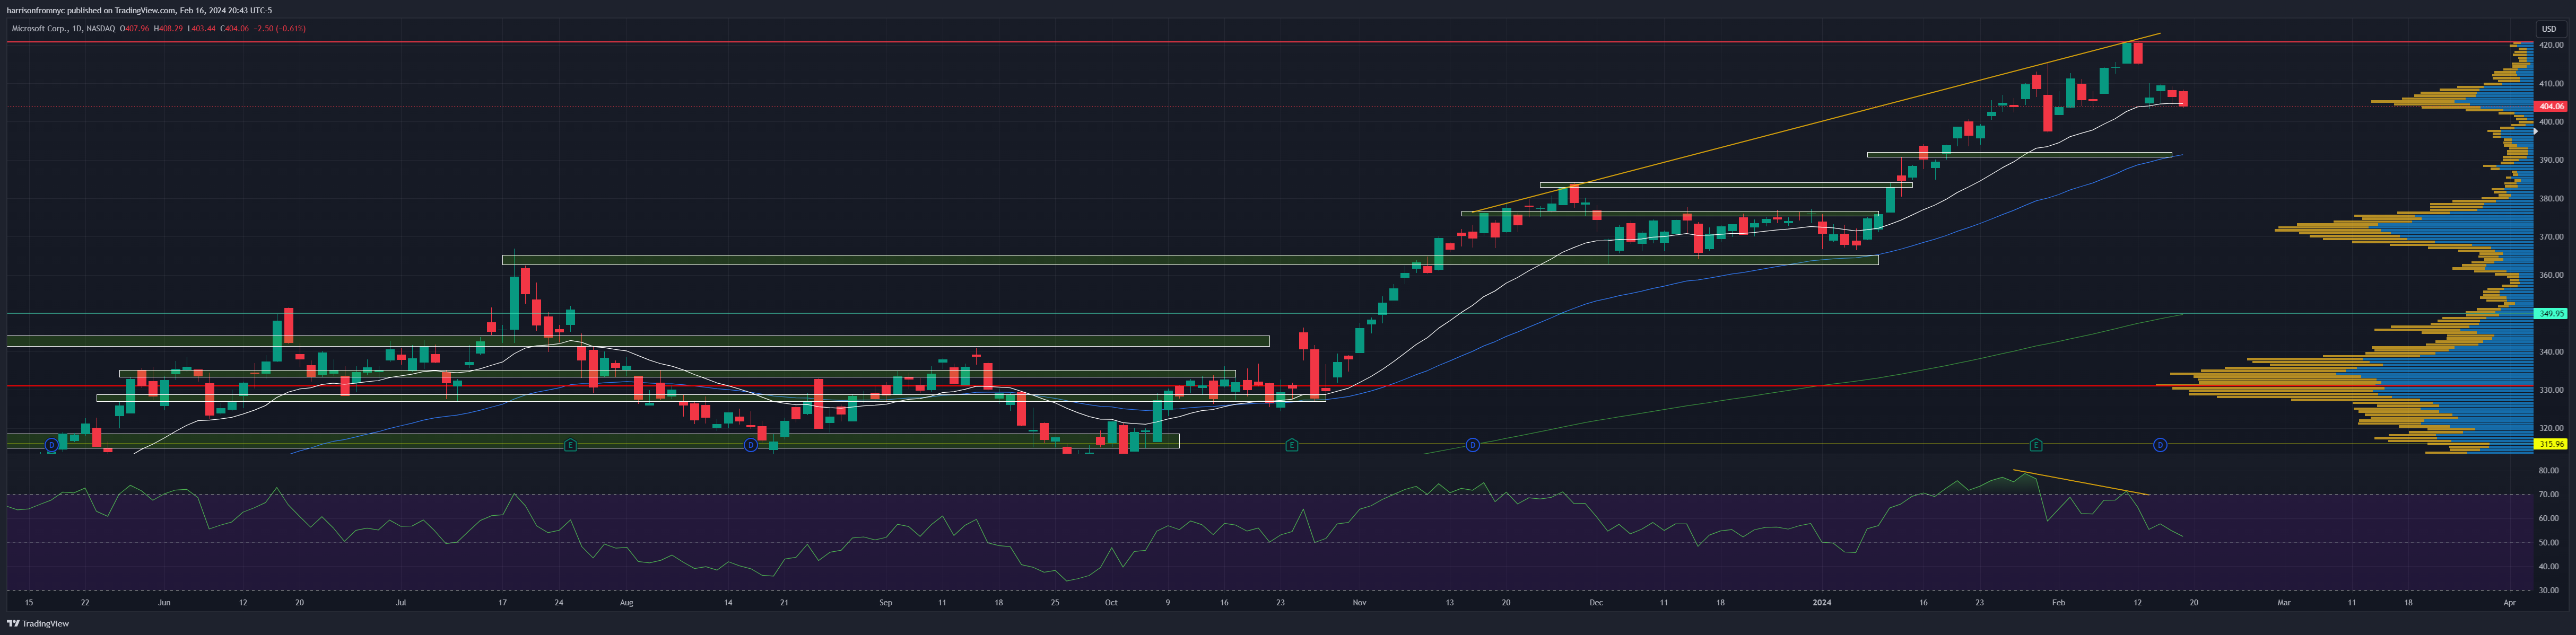Click the high value H408.29
Screen dimensions: 2576x635
168,29
